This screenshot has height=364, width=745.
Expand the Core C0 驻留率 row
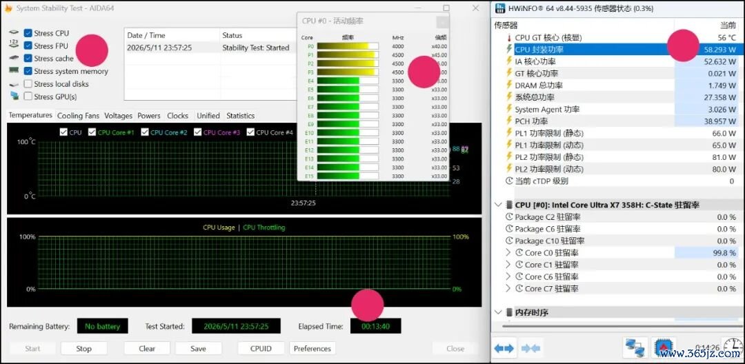(x=508, y=252)
